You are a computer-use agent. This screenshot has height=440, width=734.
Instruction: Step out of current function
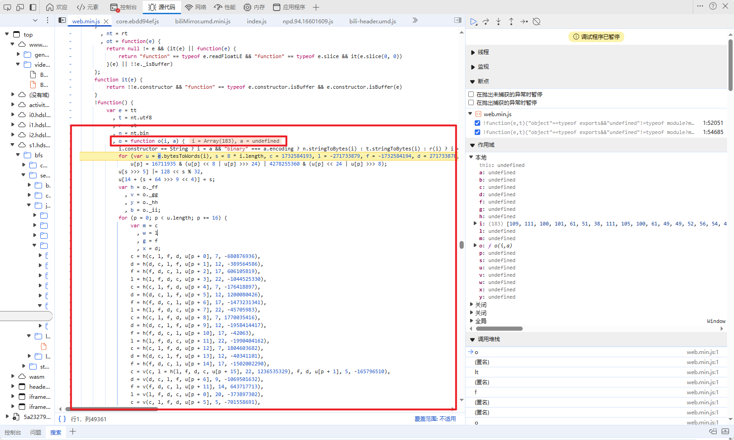pos(511,21)
